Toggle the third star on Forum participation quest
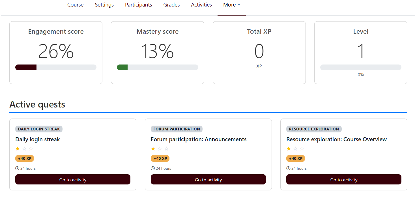 click(x=166, y=148)
